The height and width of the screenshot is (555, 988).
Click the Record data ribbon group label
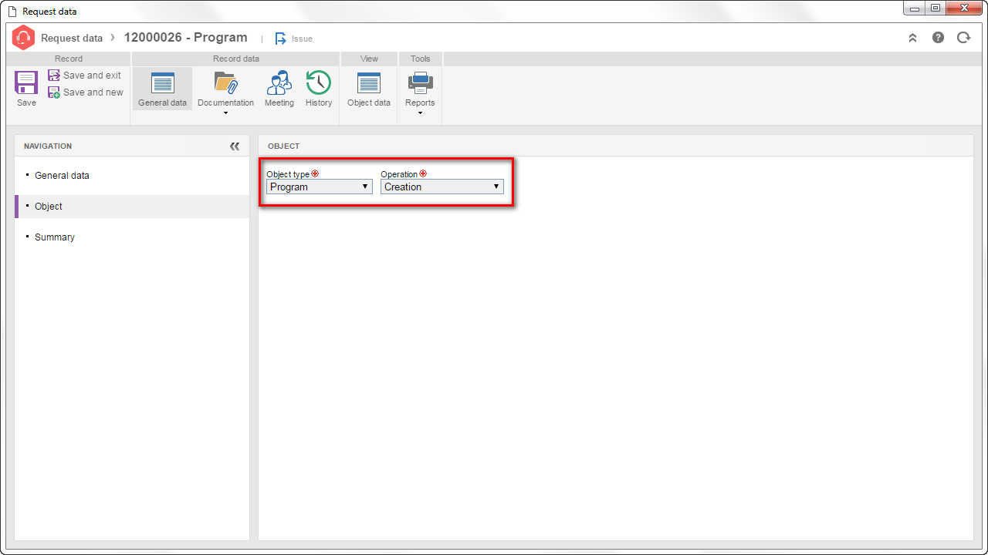click(236, 59)
